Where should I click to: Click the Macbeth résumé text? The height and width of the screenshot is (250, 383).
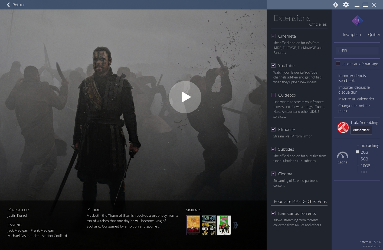pyautogui.click(x=132, y=221)
